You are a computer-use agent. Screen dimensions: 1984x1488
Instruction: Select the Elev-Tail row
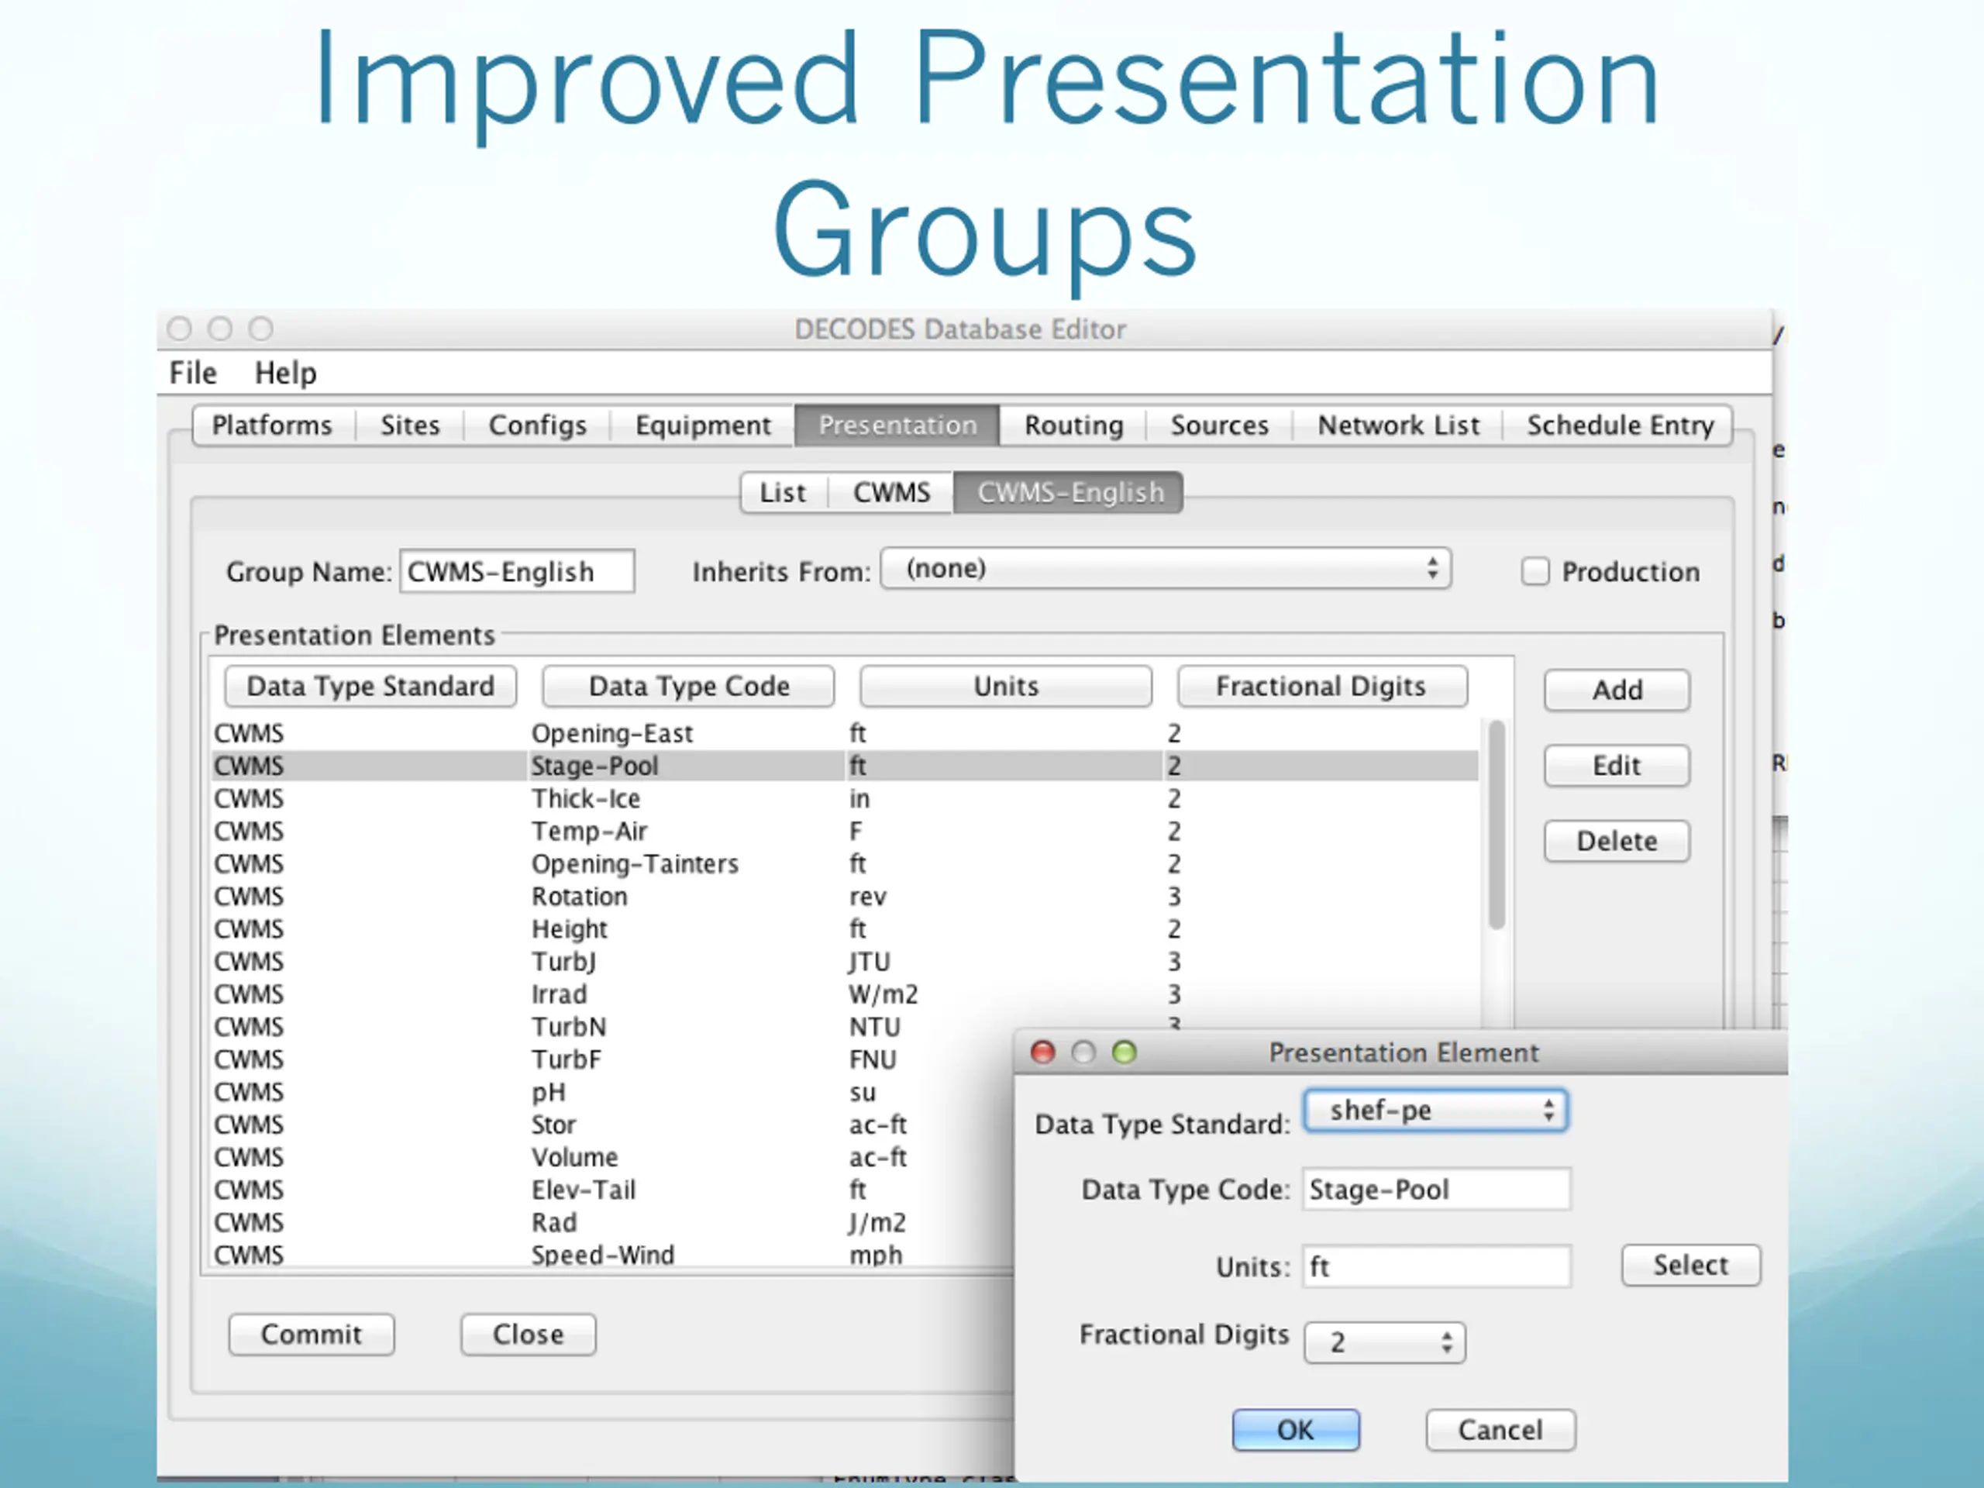(x=614, y=1190)
